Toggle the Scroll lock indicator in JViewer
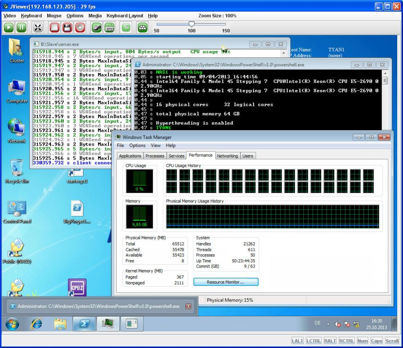The width and height of the screenshot is (403, 348). 392,341
